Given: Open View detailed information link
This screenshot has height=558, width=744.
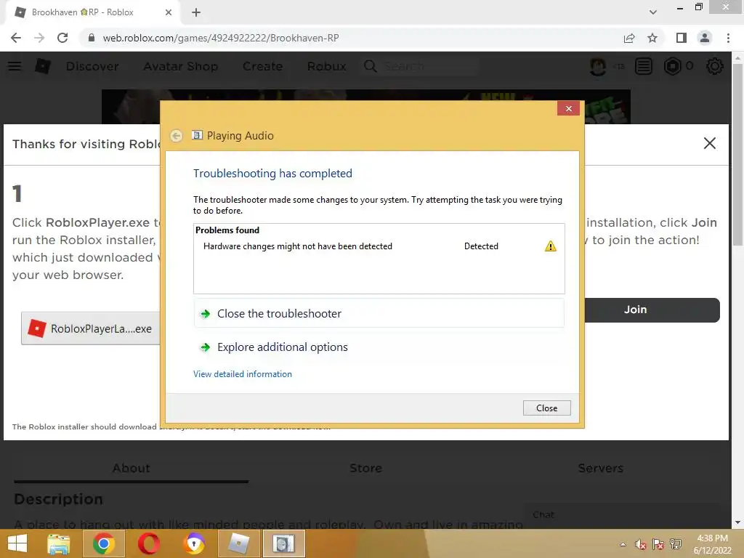Looking at the screenshot, I should pos(243,374).
